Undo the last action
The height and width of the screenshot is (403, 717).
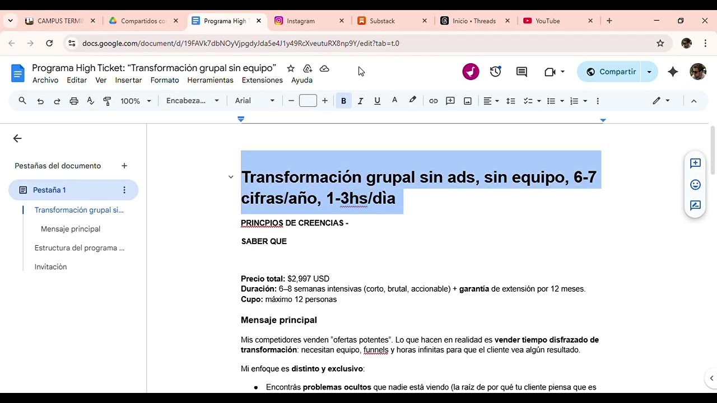tap(40, 101)
